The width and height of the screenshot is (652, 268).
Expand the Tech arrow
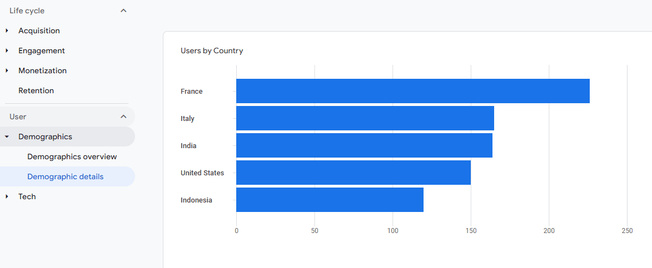7,196
